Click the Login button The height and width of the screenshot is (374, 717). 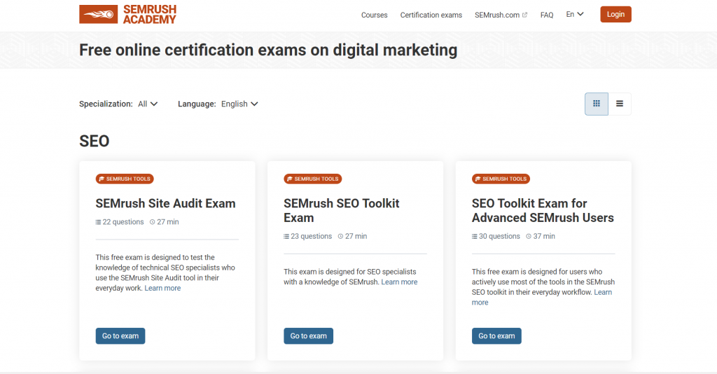point(615,14)
